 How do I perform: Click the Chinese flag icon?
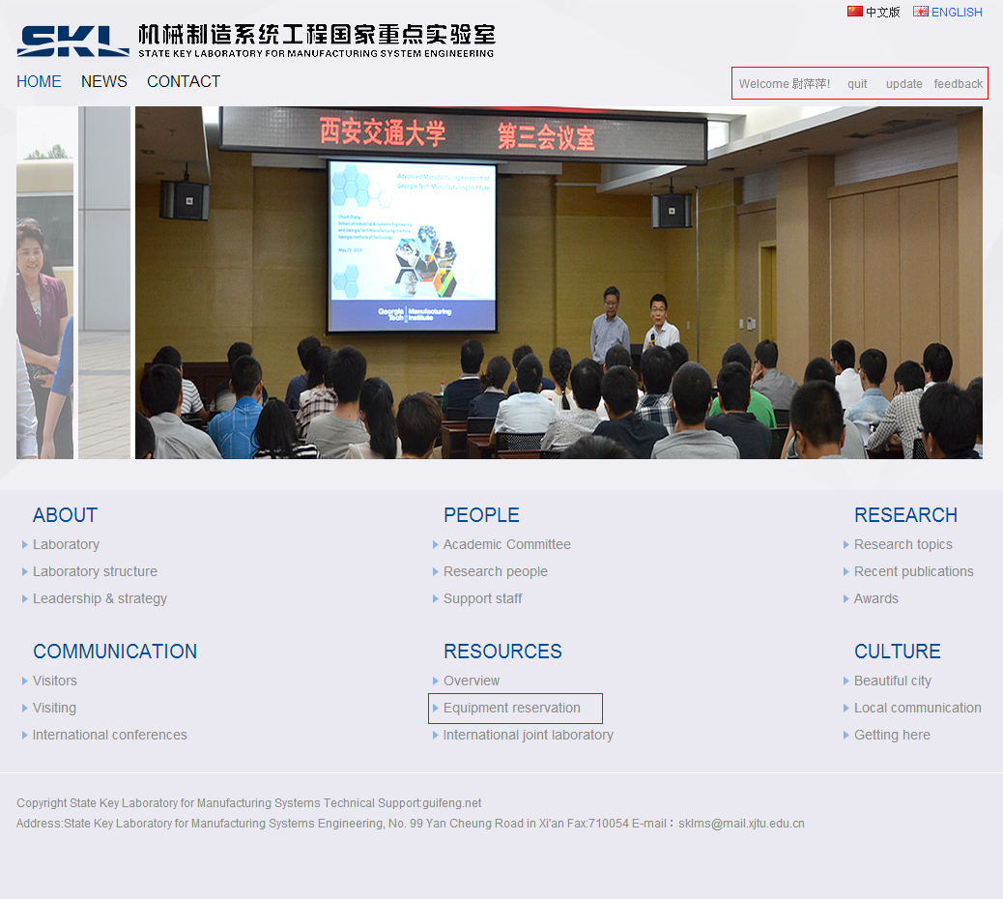point(854,12)
